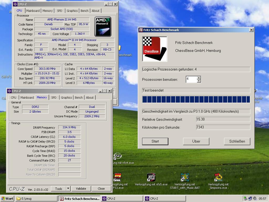Open Graphics tab in Memory CPU-Z window

(x=66, y=98)
